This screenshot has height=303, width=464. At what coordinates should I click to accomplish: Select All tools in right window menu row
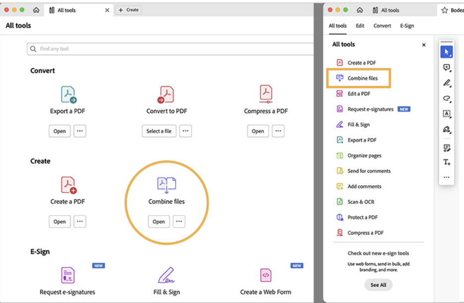(x=338, y=26)
